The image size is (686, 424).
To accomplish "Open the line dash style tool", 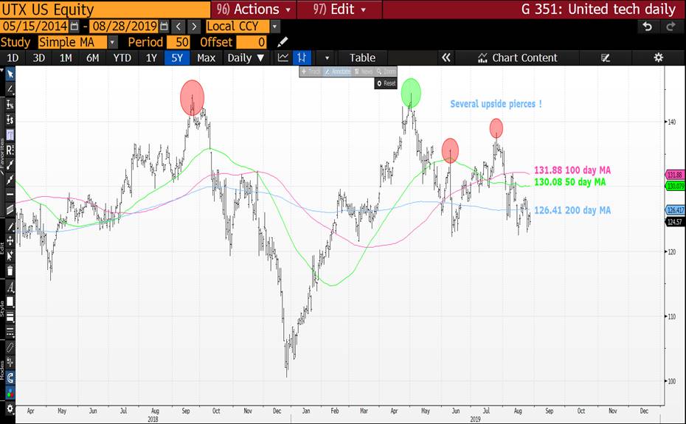I will (x=10, y=331).
